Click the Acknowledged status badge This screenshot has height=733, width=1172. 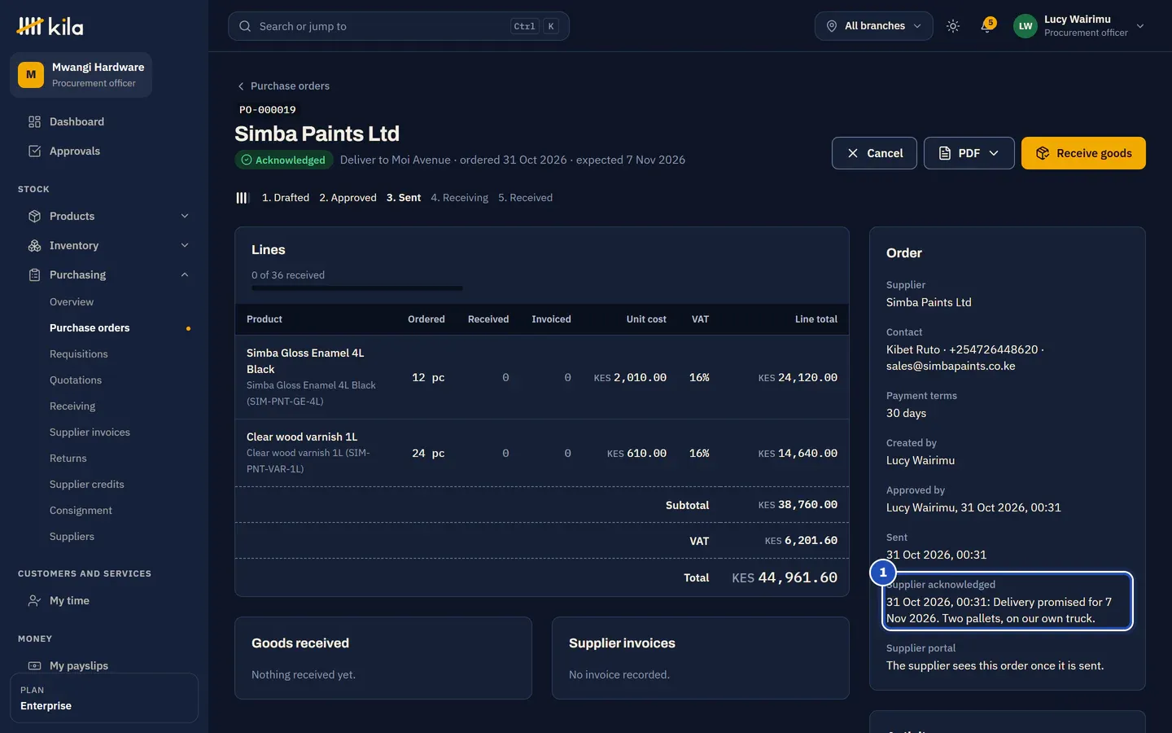[x=283, y=160]
